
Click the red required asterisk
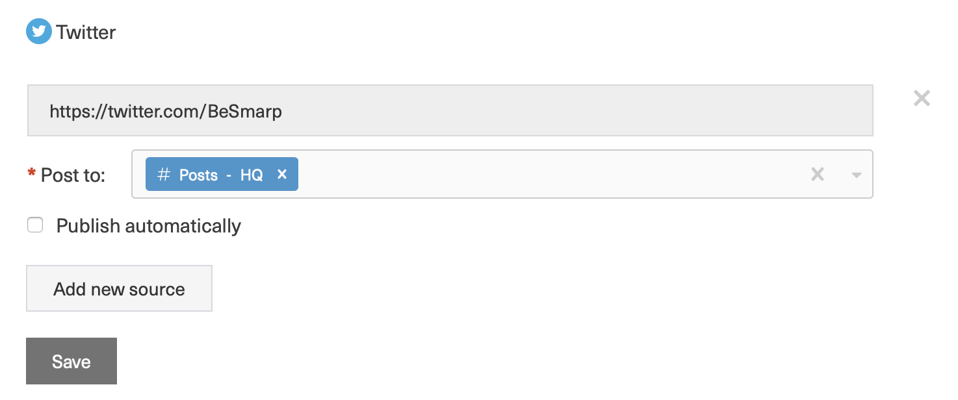[31, 173]
